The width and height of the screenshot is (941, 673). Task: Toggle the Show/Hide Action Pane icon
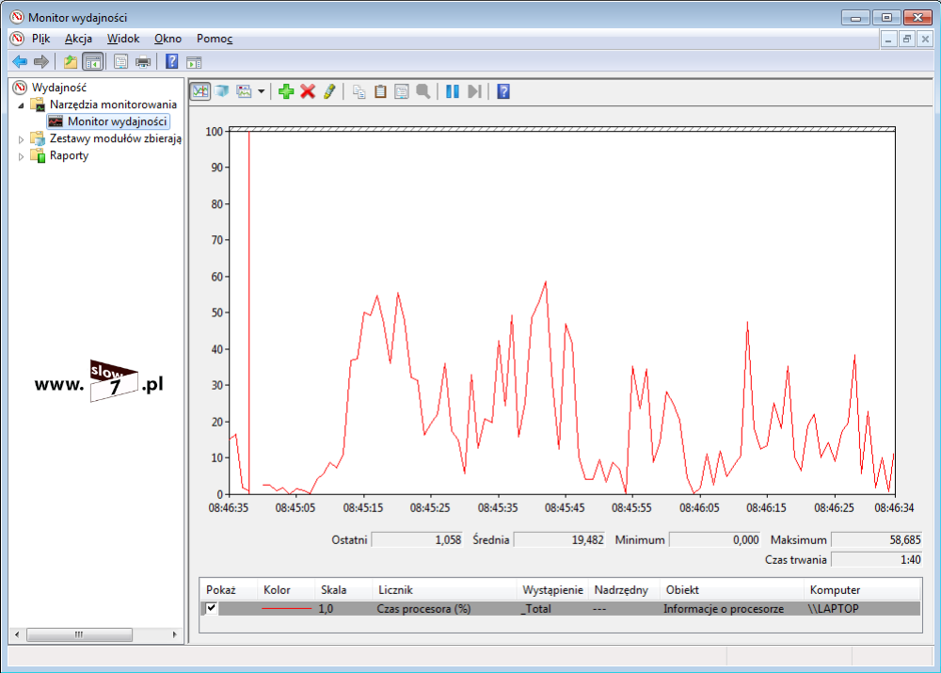(x=194, y=62)
